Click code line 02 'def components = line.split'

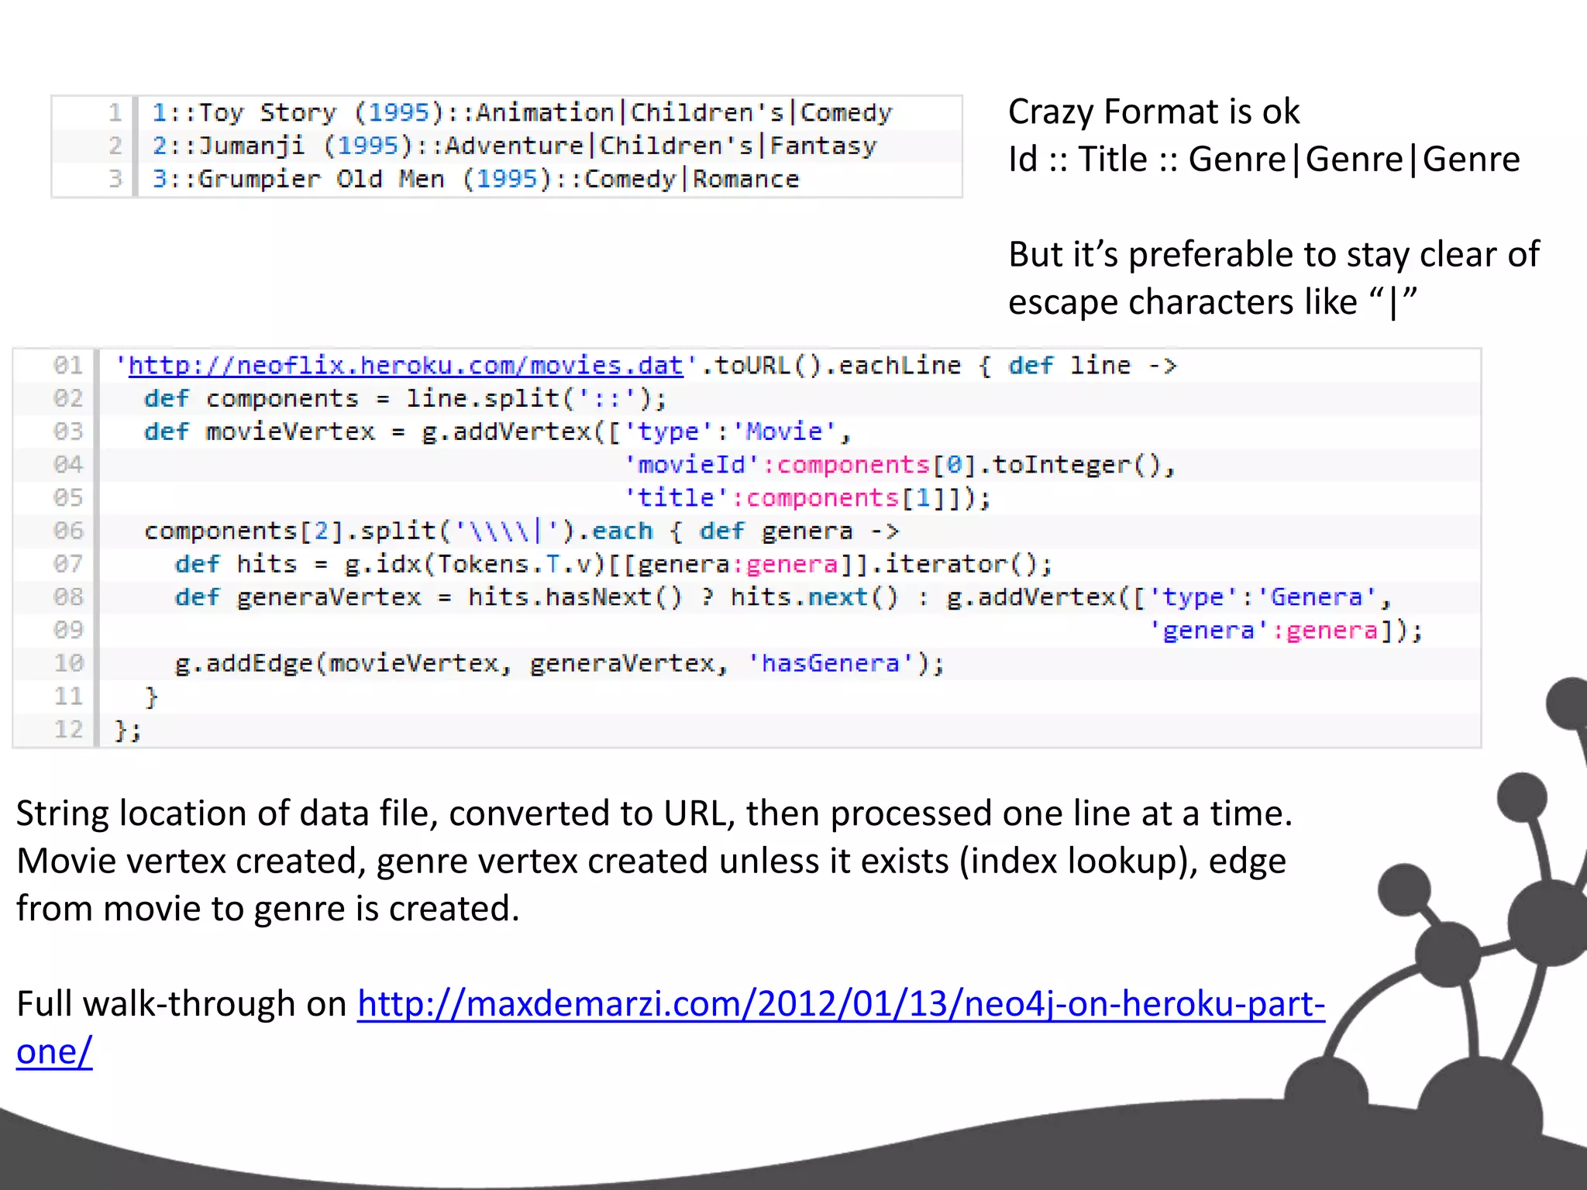point(405,399)
